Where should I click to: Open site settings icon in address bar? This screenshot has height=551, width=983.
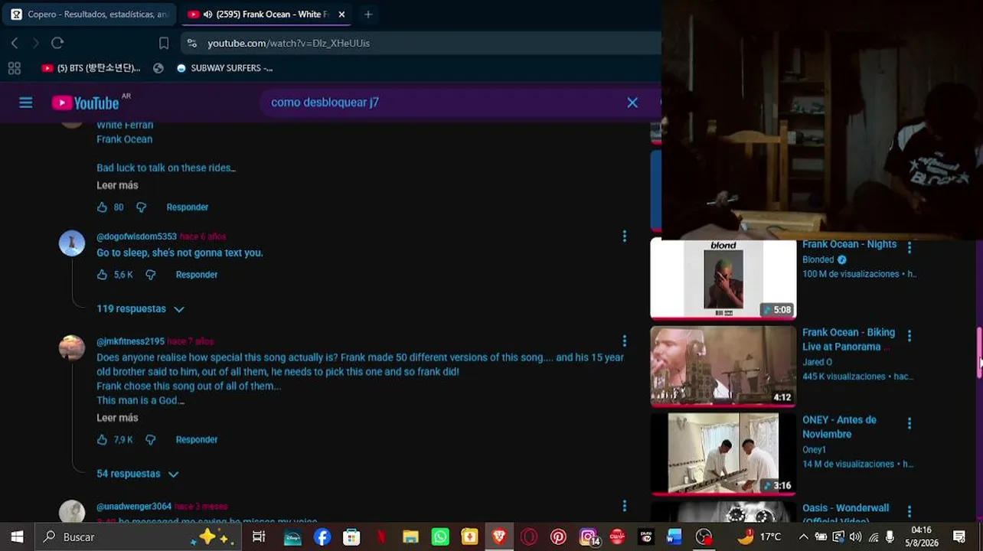click(191, 43)
